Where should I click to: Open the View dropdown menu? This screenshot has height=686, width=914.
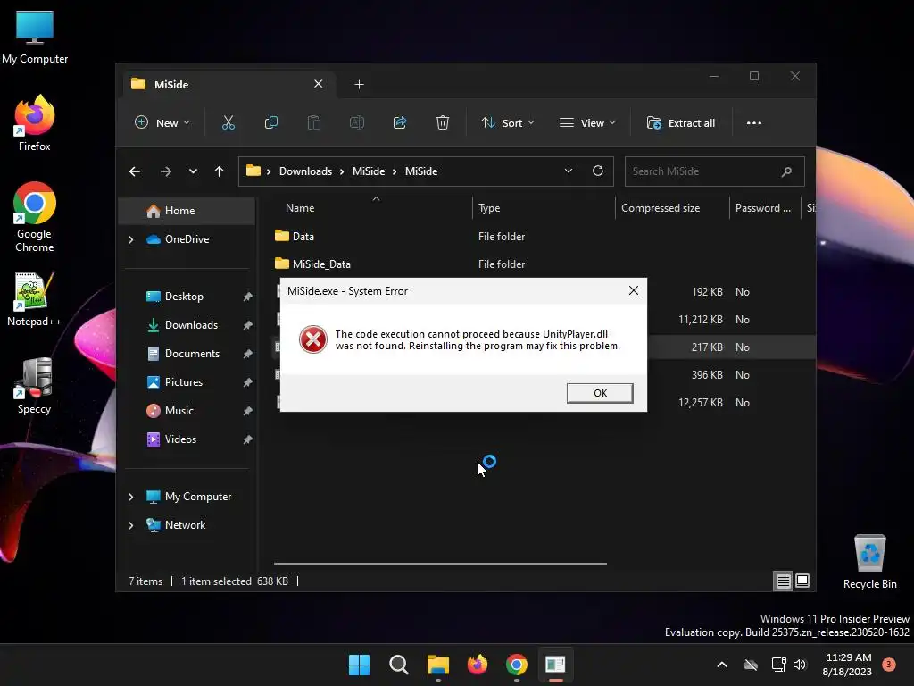587,123
